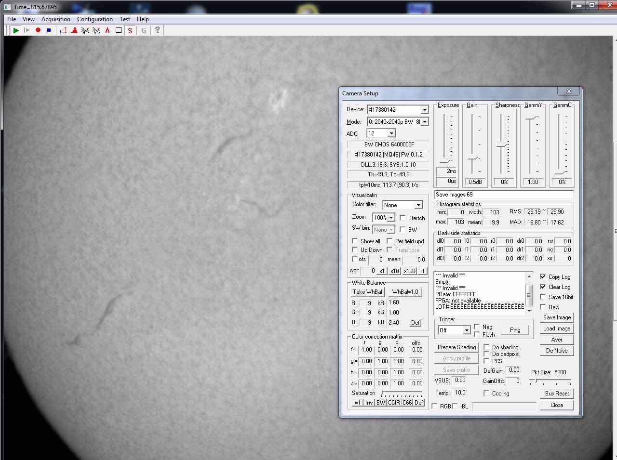Click the red S setup icon
This screenshot has height=460, width=617.
click(130, 30)
